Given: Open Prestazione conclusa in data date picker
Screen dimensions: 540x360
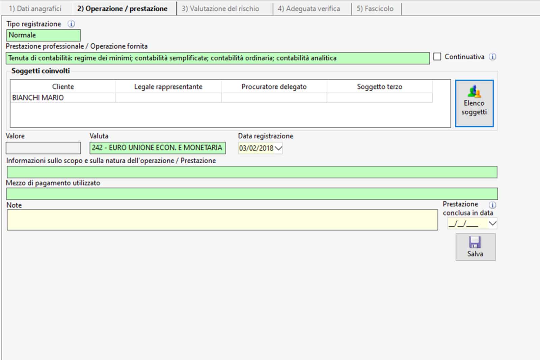Looking at the screenshot, I should pyautogui.click(x=492, y=223).
